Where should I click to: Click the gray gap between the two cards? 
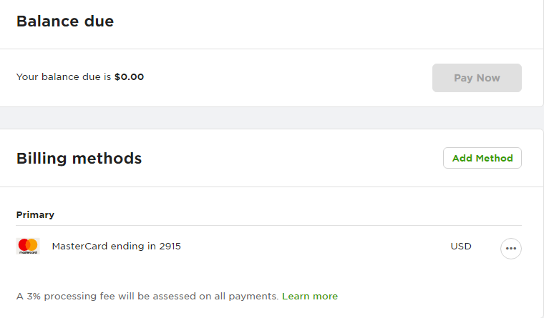pyautogui.click(x=272, y=118)
